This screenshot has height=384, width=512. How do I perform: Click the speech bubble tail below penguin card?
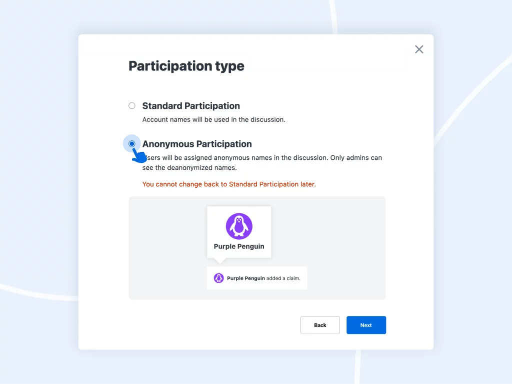(220, 261)
